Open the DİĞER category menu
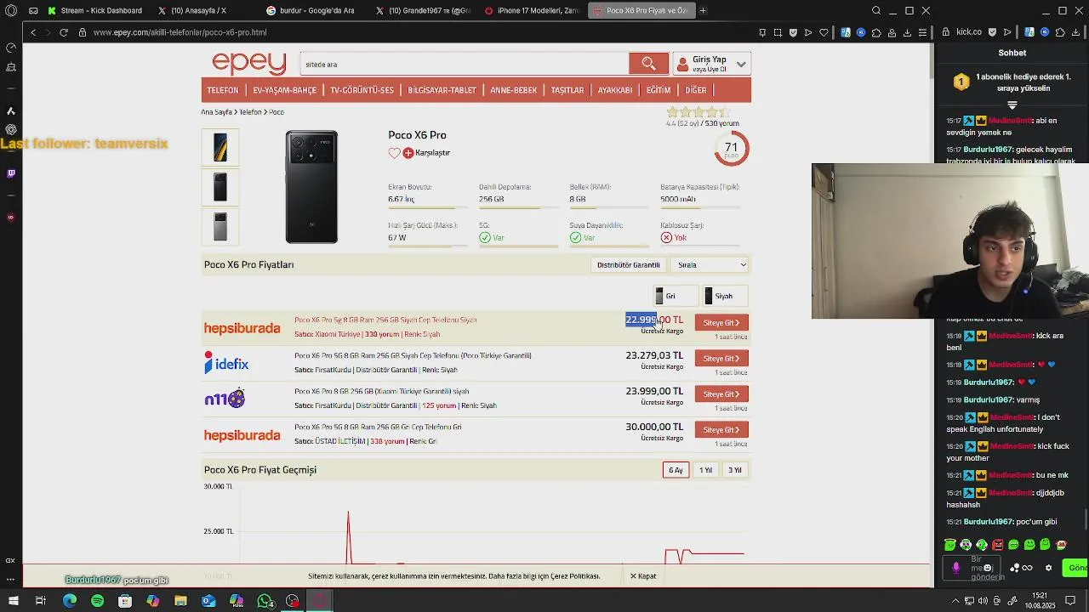Viewport: 1089px width, 612px height. 696,90
